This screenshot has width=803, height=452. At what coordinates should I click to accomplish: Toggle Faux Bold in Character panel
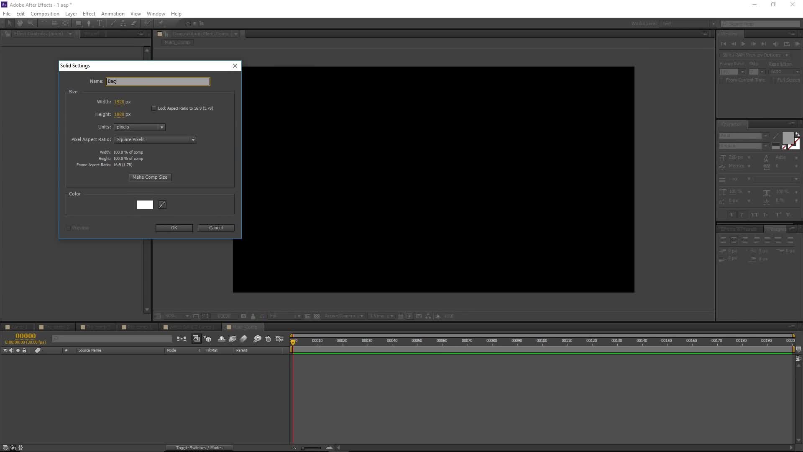coord(731,215)
